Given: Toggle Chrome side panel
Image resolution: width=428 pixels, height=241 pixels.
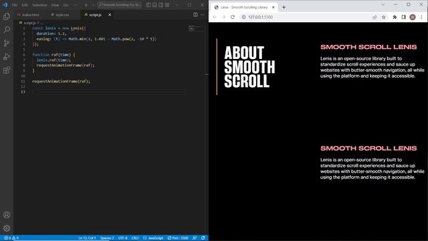Looking at the screenshot, I should (403, 17).
